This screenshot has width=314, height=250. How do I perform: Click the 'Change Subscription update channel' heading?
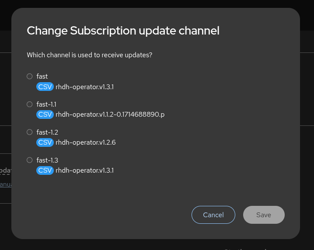[x=123, y=31]
